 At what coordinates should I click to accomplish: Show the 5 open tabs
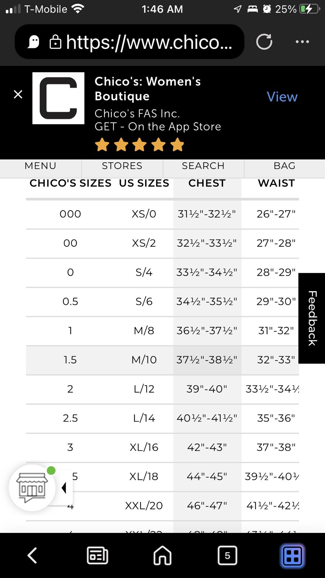(227, 555)
